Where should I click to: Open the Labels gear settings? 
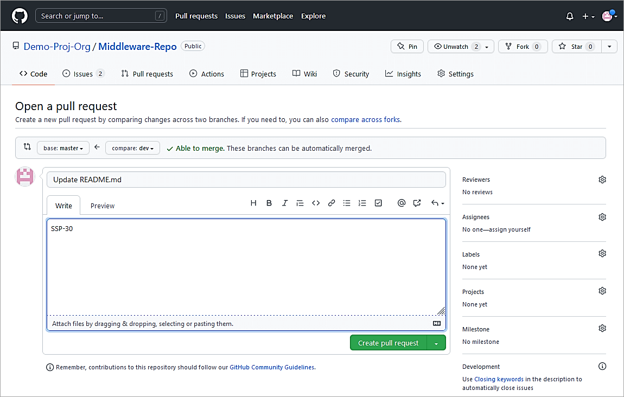tap(602, 254)
